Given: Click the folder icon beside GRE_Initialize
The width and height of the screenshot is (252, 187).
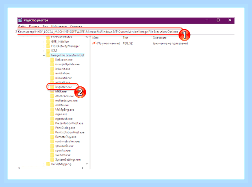Looking at the screenshot, I should pos(48,41).
